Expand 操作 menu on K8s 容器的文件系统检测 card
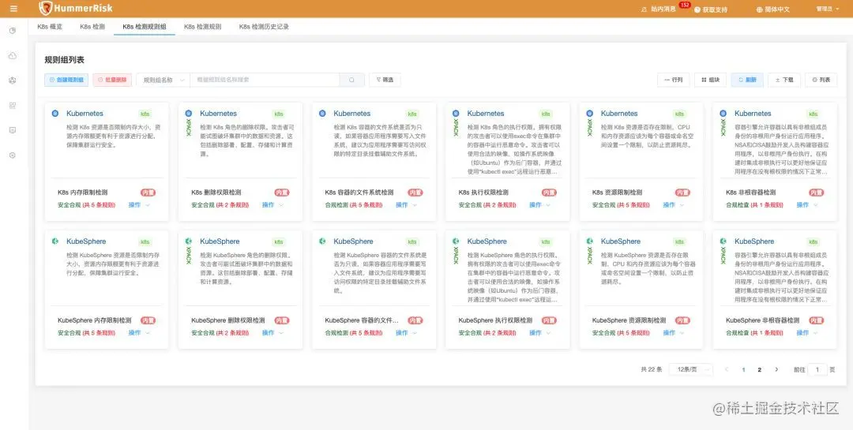This screenshot has width=853, height=430. tap(406, 205)
